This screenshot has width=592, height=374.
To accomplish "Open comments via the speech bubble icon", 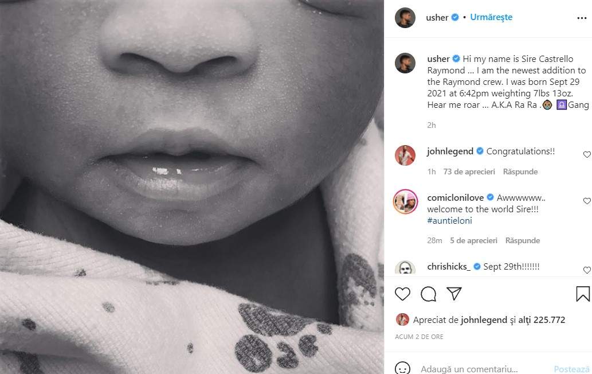I will point(428,294).
